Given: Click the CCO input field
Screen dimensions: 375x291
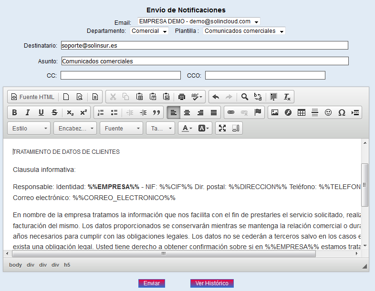Looking at the screenshot, I should (x=265, y=75).
